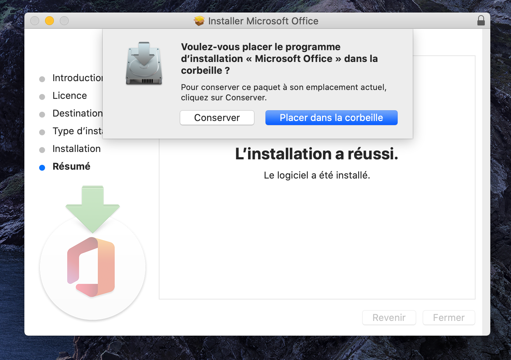Select the Introduction step in sidebar

point(77,78)
